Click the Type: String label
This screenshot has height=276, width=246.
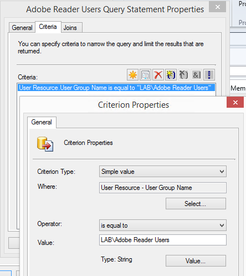pos(116,259)
